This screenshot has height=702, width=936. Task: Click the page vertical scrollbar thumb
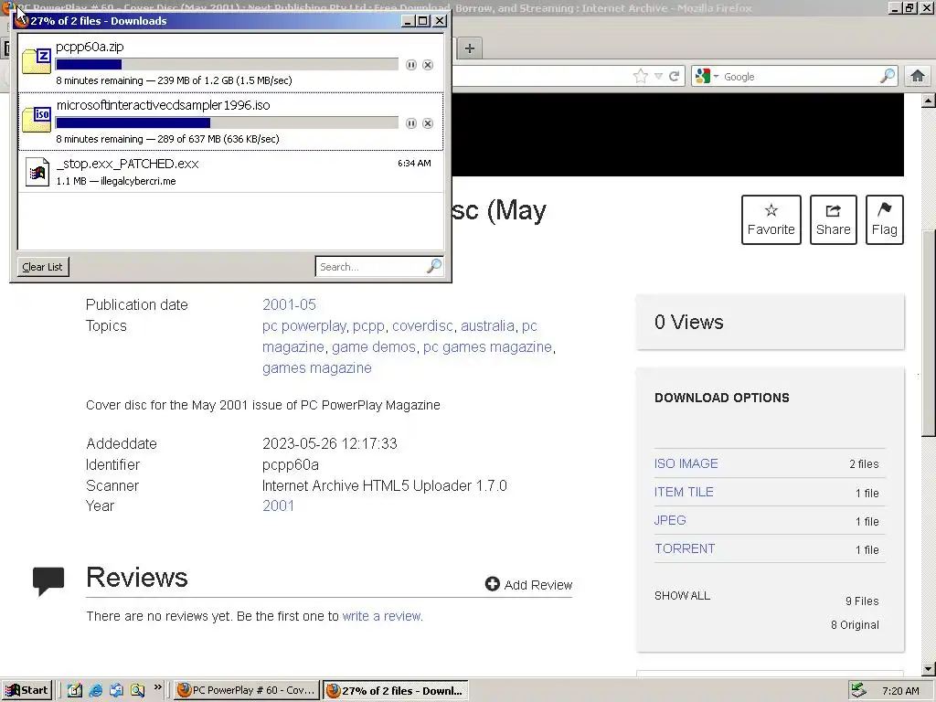(929, 333)
